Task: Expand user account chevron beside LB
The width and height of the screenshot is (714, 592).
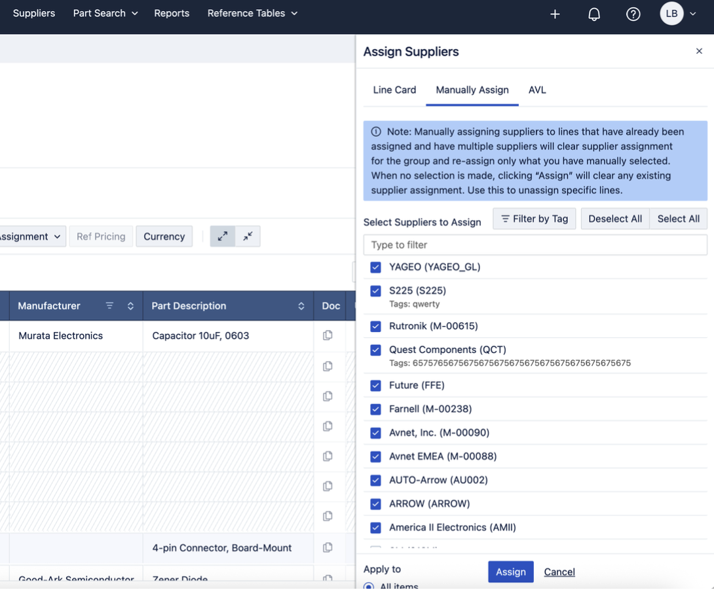Action: click(692, 14)
